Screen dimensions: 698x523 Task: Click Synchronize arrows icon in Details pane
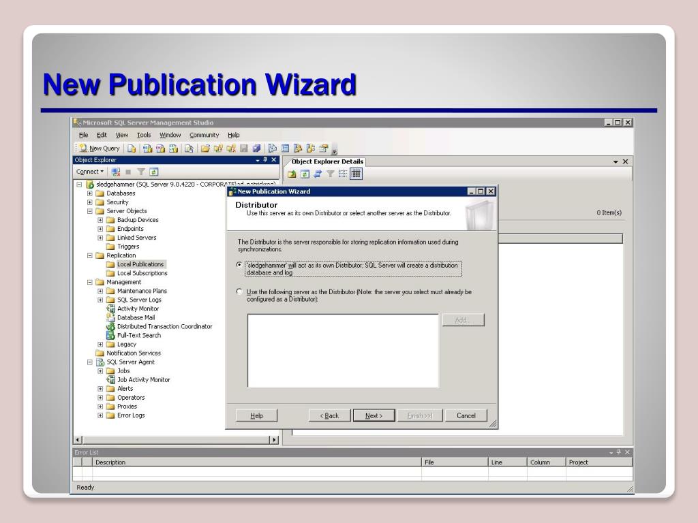click(x=318, y=174)
